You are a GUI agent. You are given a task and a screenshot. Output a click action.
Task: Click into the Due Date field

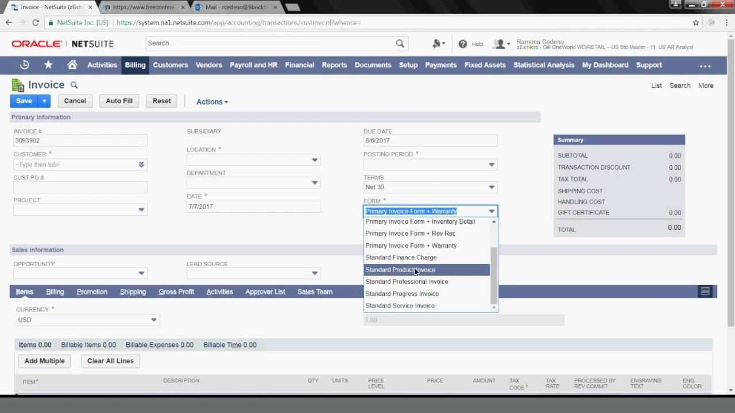[x=430, y=141]
